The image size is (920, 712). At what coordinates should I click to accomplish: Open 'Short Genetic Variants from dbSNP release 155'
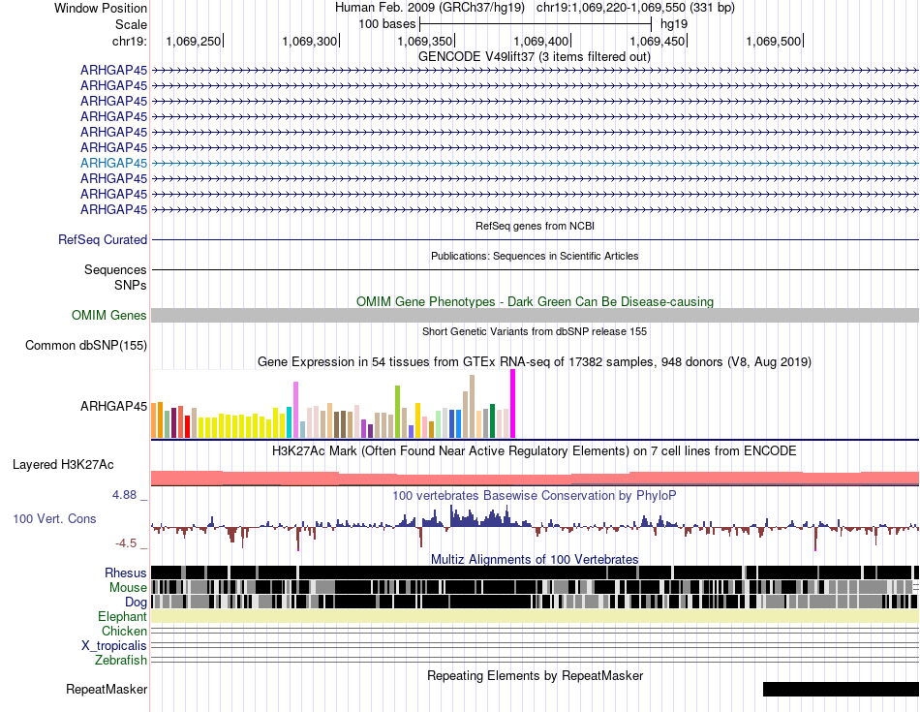pyautogui.click(x=535, y=331)
